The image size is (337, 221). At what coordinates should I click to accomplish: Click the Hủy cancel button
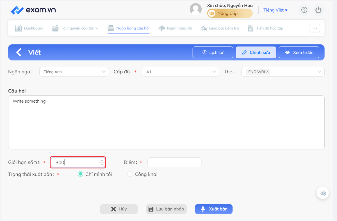[x=119, y=209]
